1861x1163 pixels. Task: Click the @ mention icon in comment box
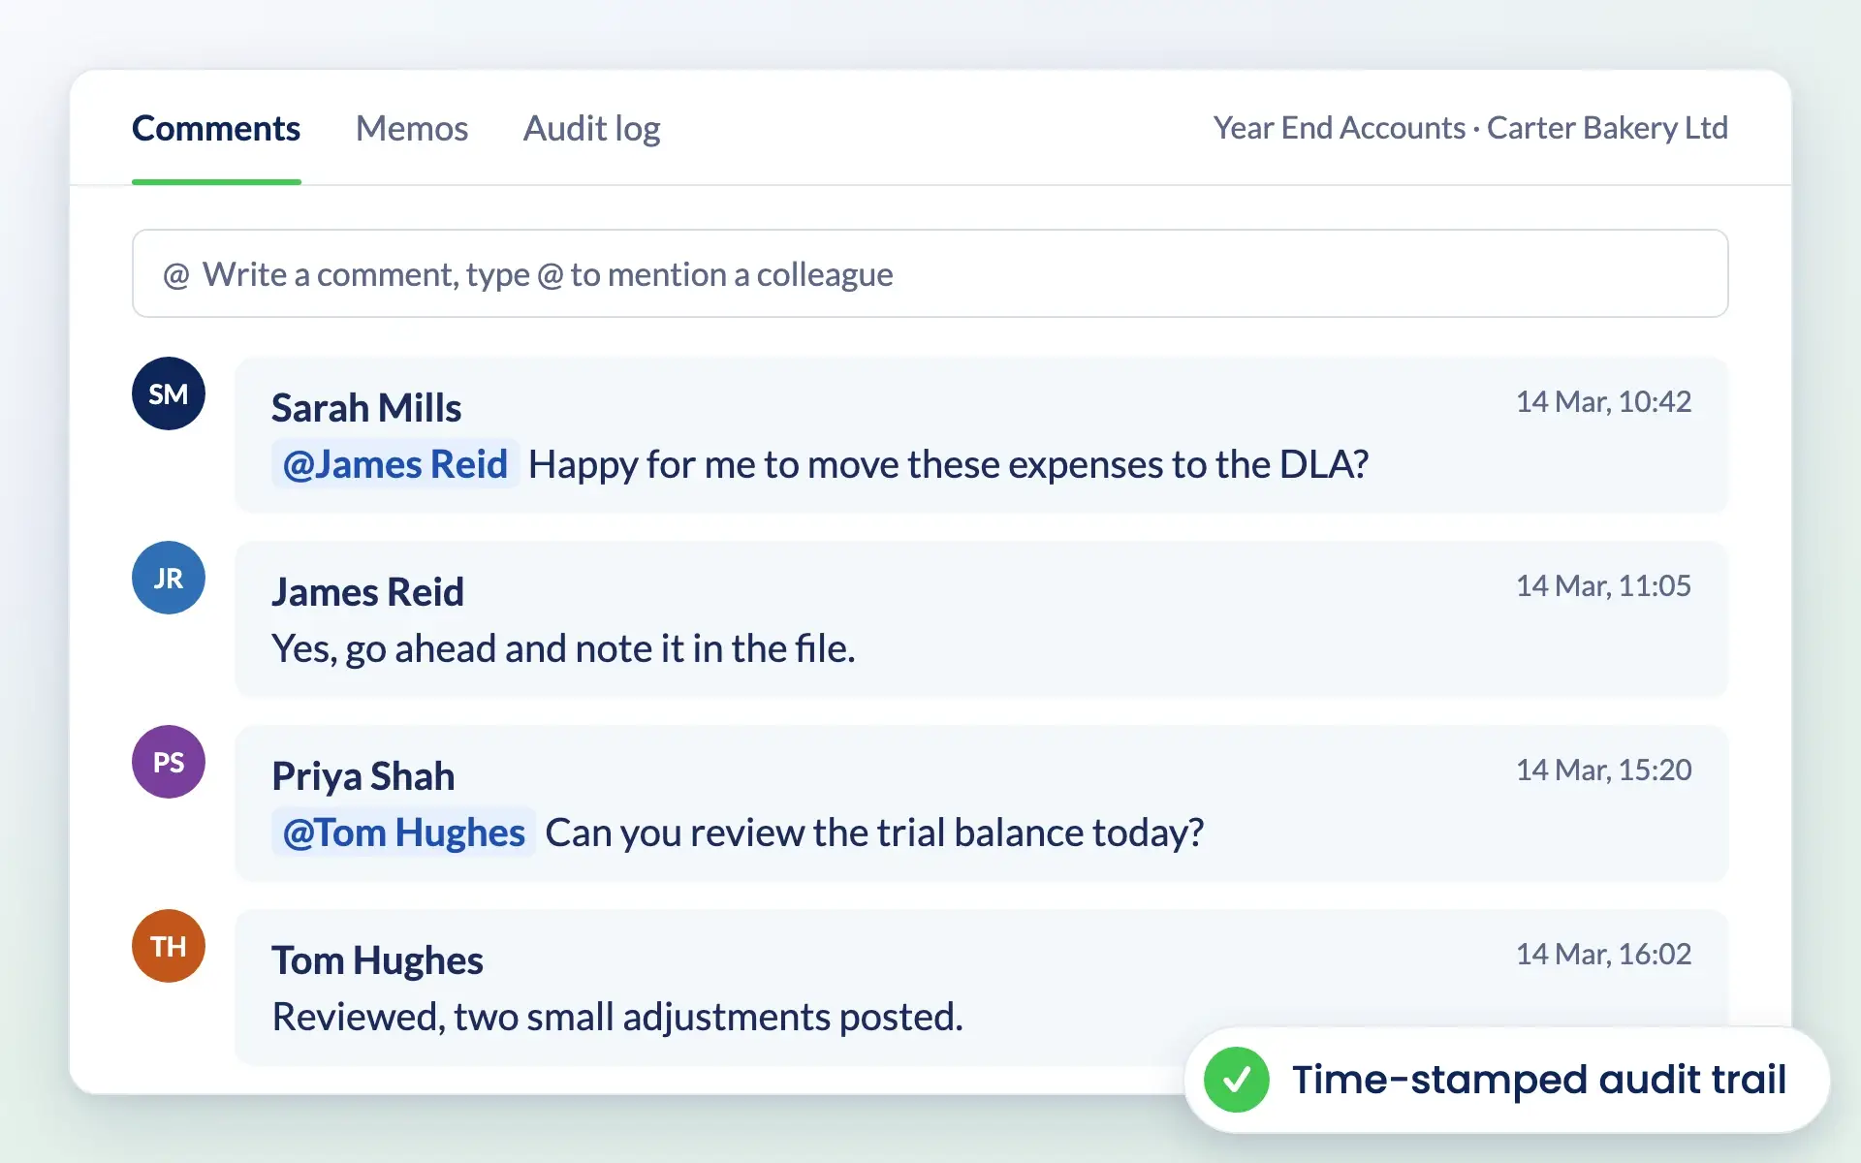(x=175, y=275)
